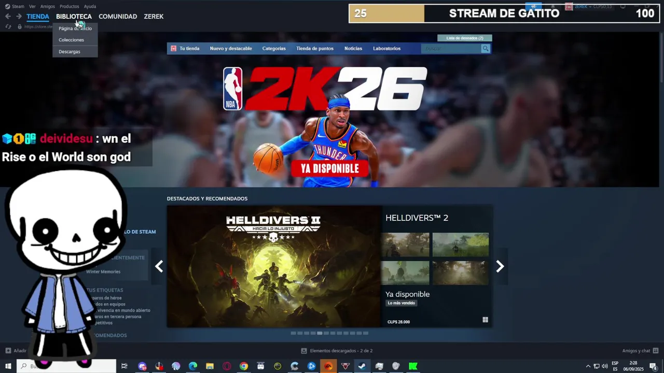The height and width of the screenshot is (373, 664).
Task: Open Task View in the taskbar
Action: click(125, 366)
